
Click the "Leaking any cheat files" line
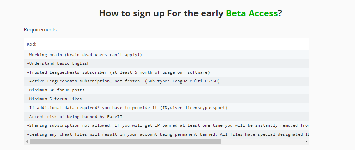coord(167,134)
